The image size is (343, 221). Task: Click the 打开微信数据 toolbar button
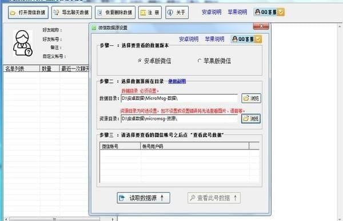[x=28, y=12]
